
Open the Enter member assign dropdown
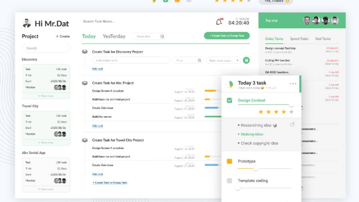224,60
